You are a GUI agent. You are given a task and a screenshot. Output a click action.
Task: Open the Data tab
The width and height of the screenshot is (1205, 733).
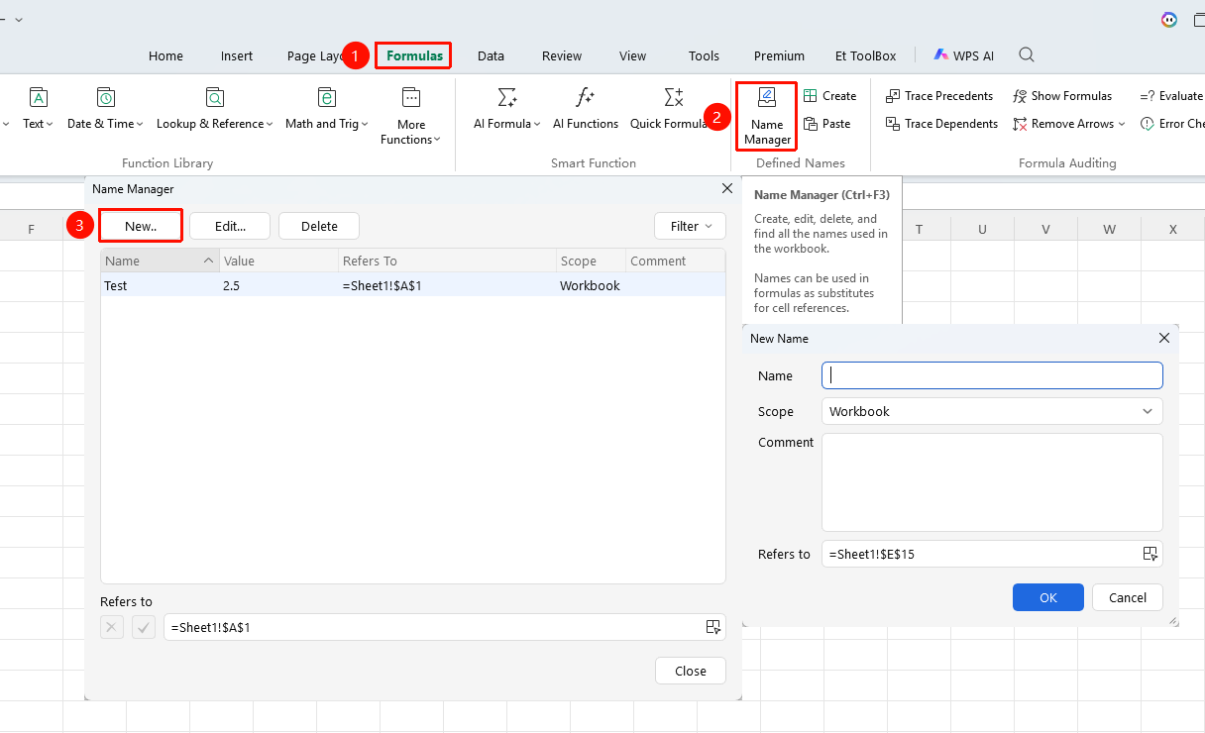(x=491, y=55)
